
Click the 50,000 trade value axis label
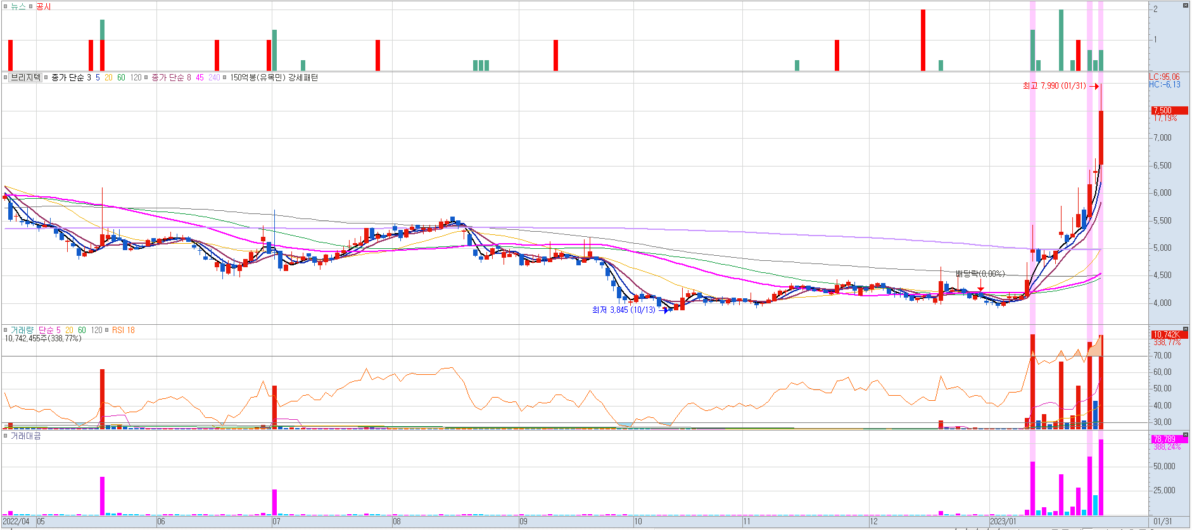[1164, 466]
